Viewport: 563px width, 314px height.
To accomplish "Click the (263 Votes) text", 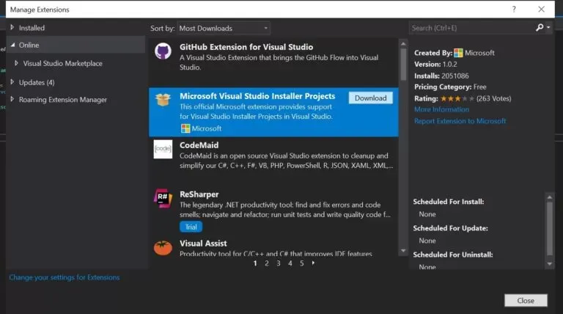I will (493, 98).
